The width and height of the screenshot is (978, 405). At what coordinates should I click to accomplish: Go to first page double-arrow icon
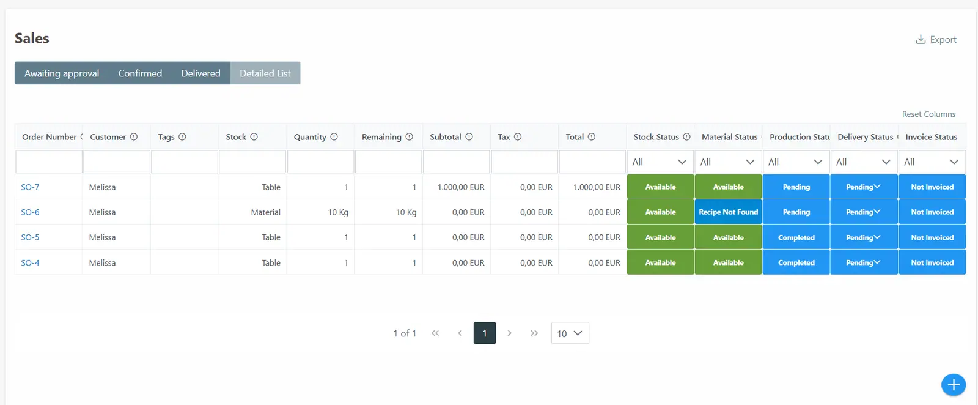pyautogui.click(x=435, y=333)
